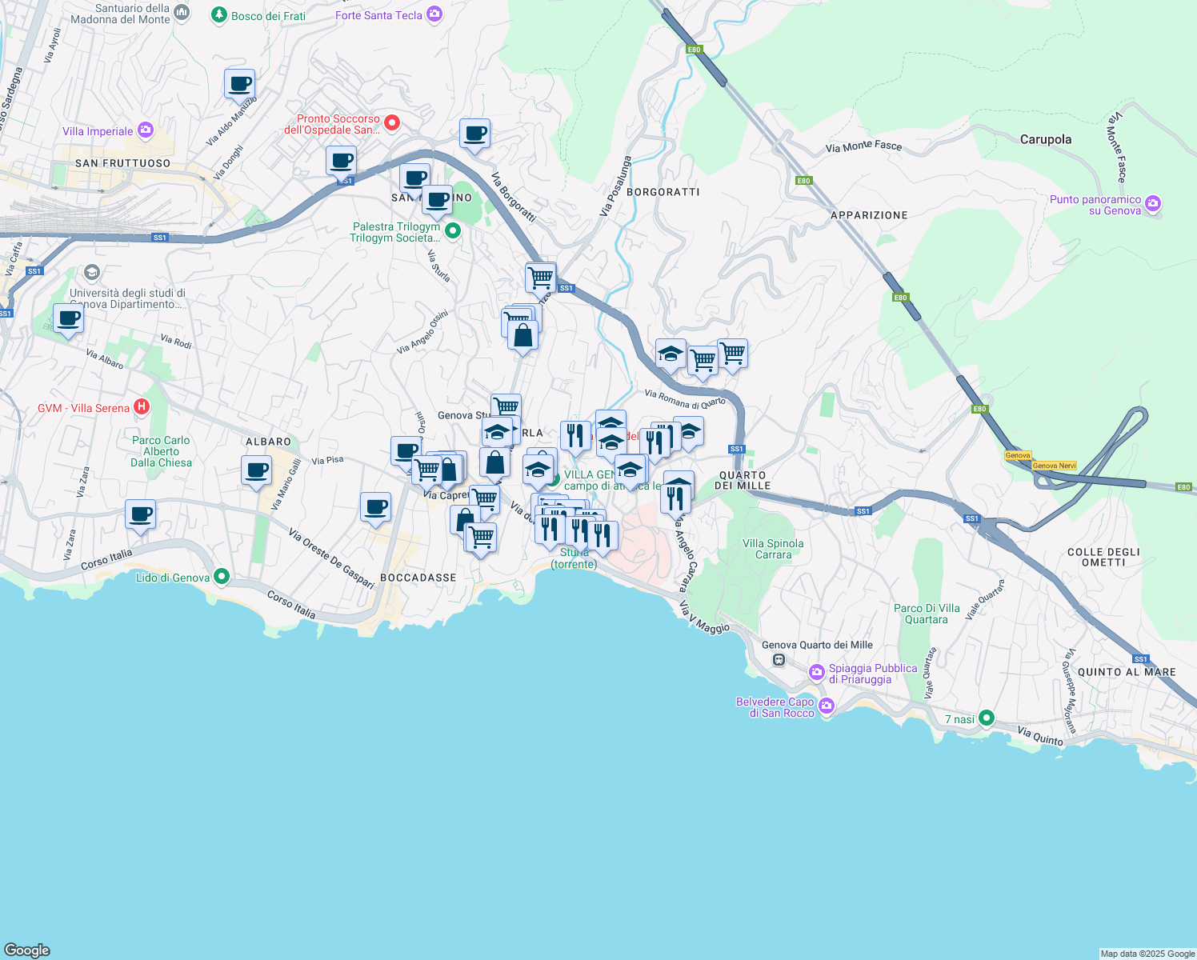Viewport: 1197px width, 960px height.
Task: Select the Via Rodi street label
Action: click(x=176, y=342)
